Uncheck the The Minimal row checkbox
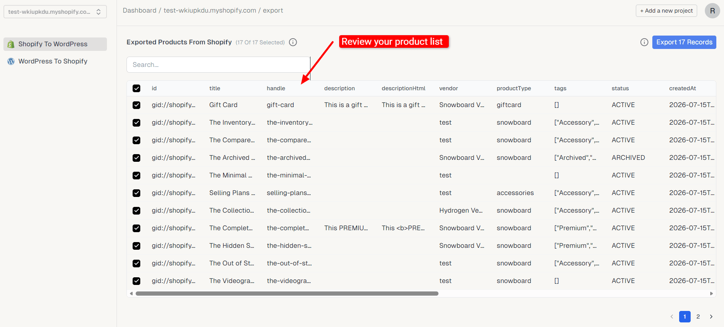 pyautogui.click(x=136, y=176)
